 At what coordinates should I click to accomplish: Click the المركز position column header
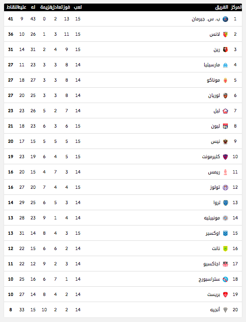[236, 7]
